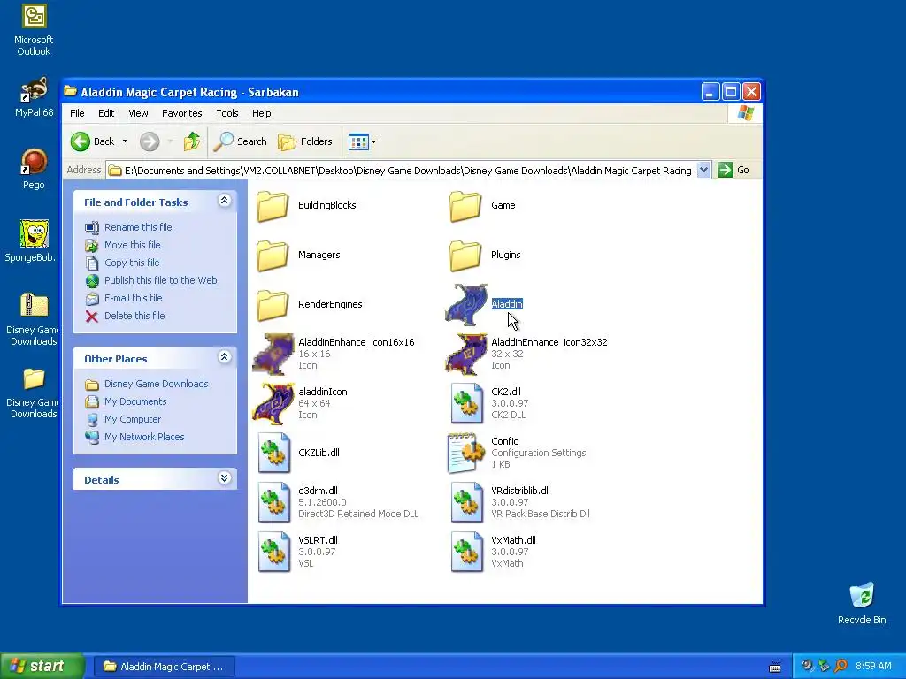Viewport: 906px width, 679px height.
Task: Click the Forward navigation arrow
Action: (x=150, y=141)
